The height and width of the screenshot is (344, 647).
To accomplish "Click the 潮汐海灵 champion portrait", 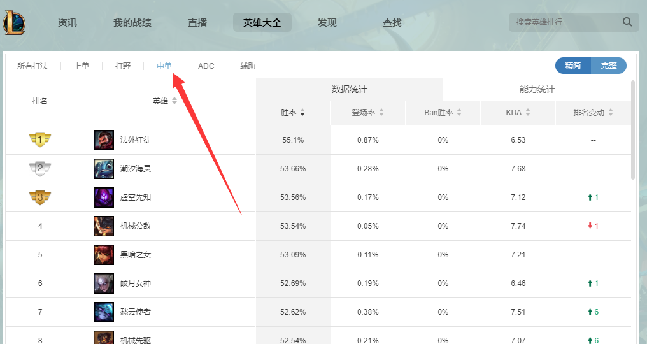I will pyautogui.click(x=104, y=169).
